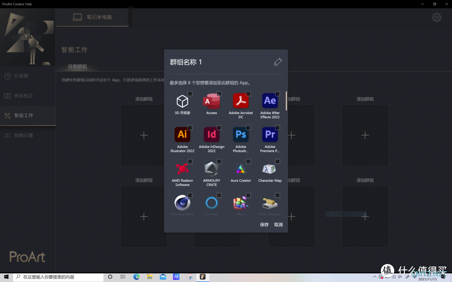The image size is (452, 282).
Task: Click the AMD Radeon Software icon
Action: 182,169
